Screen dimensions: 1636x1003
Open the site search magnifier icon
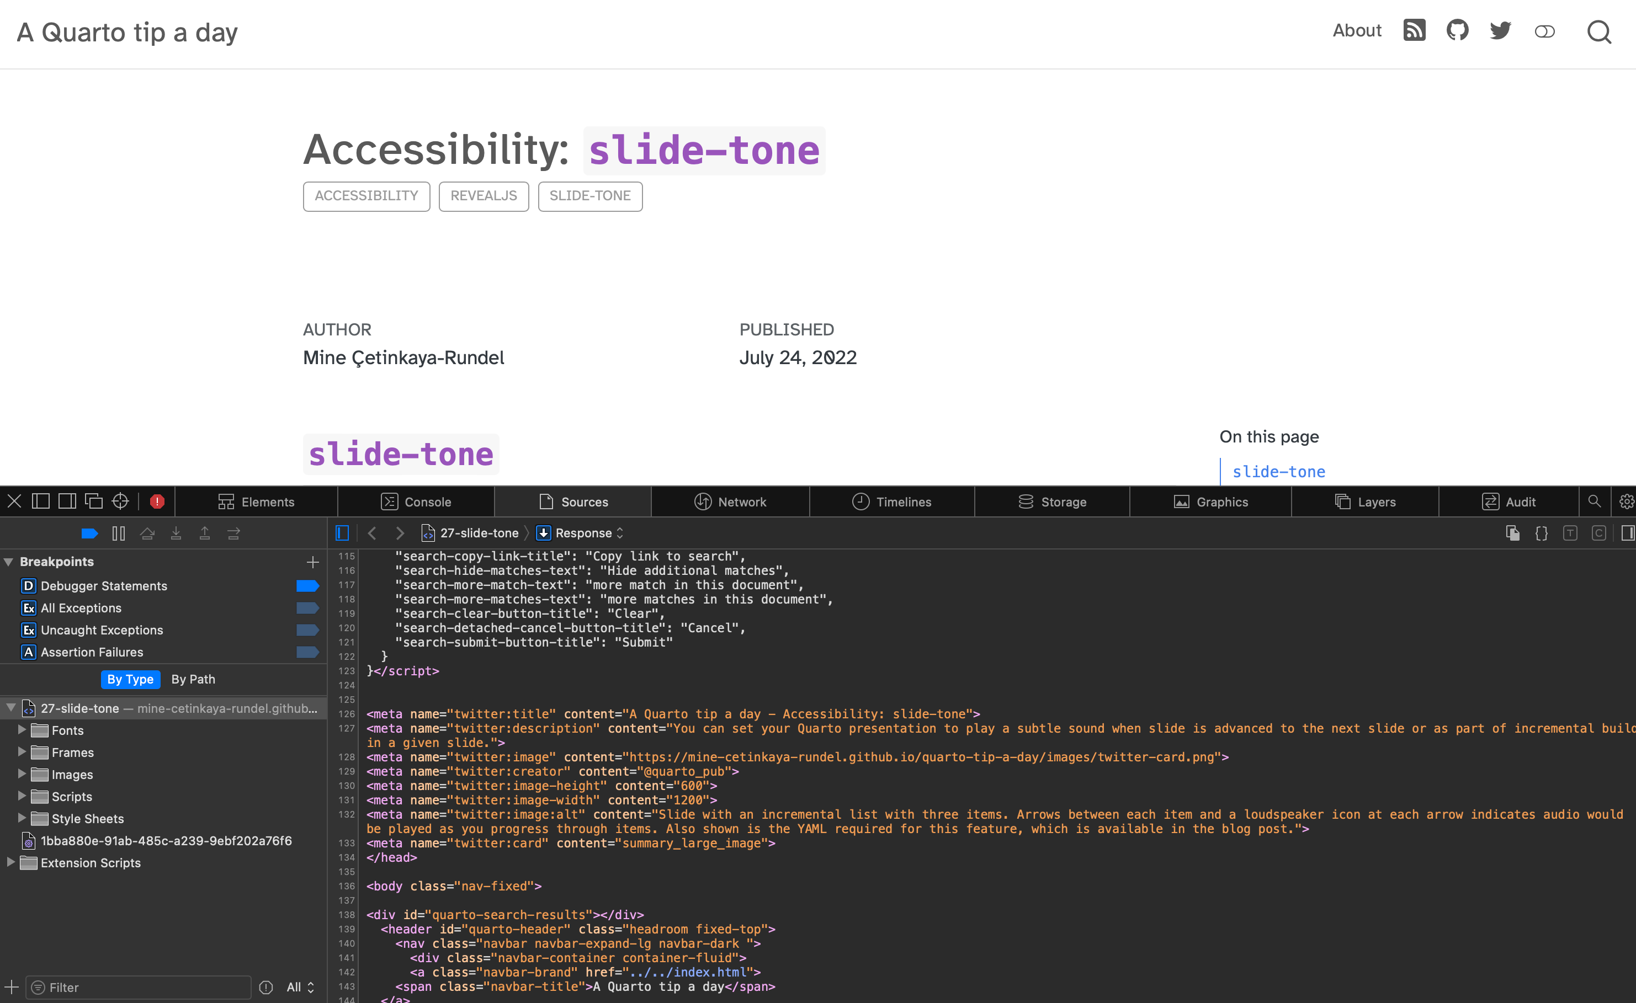tap(1600, 32)
